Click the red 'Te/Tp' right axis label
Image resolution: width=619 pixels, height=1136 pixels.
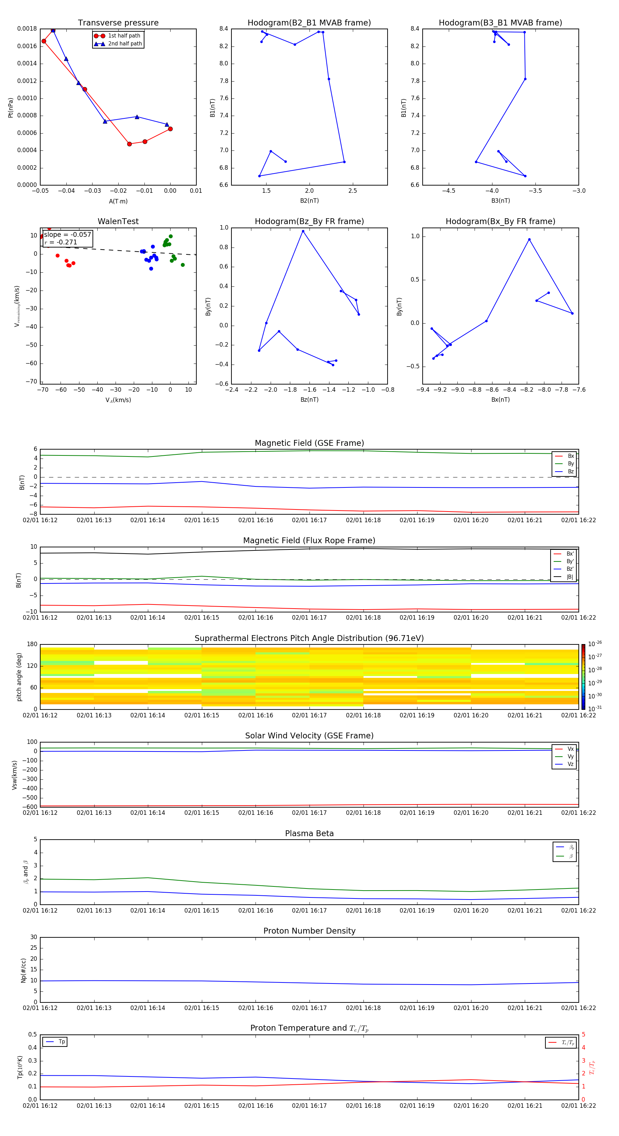pos(592,1067)
